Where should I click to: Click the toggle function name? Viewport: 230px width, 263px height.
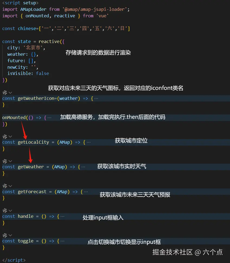25,241
